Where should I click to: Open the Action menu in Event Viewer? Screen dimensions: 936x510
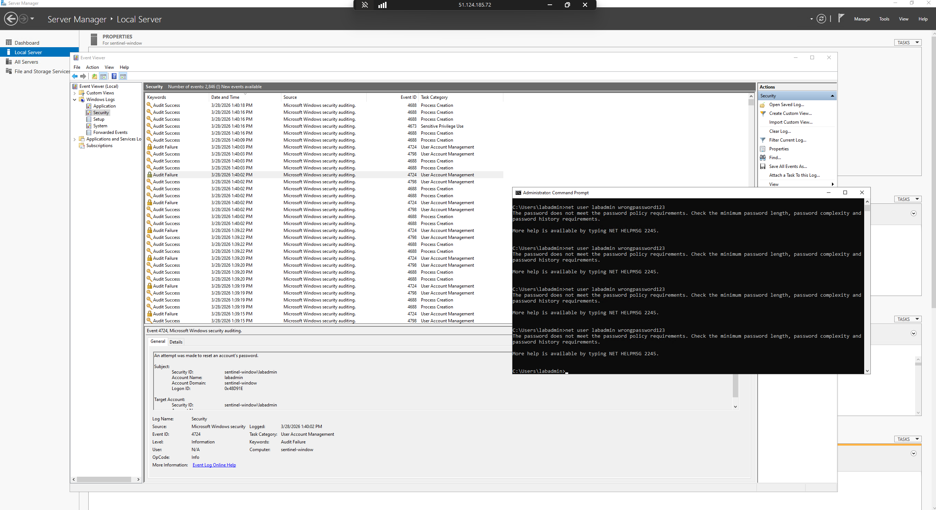(x=92, y=67)
